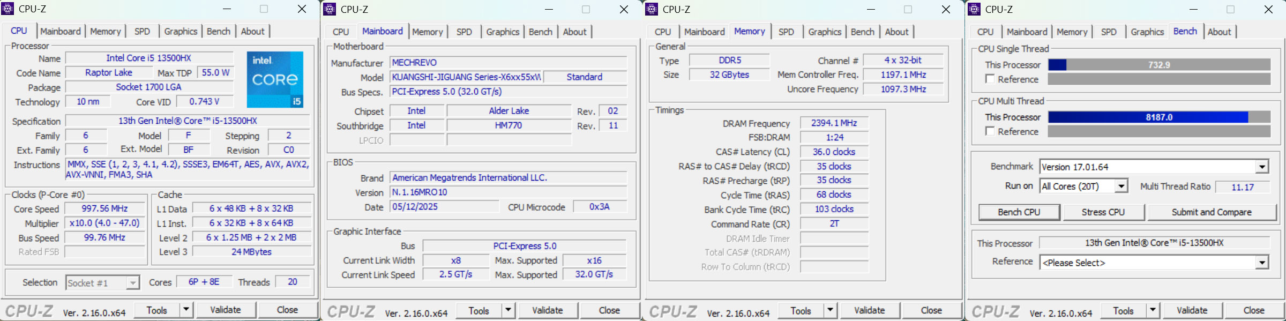Screen dimensions: 1286x321
Task: Click the Tools button in Mainboard window
Action: (x=479, y=310)
